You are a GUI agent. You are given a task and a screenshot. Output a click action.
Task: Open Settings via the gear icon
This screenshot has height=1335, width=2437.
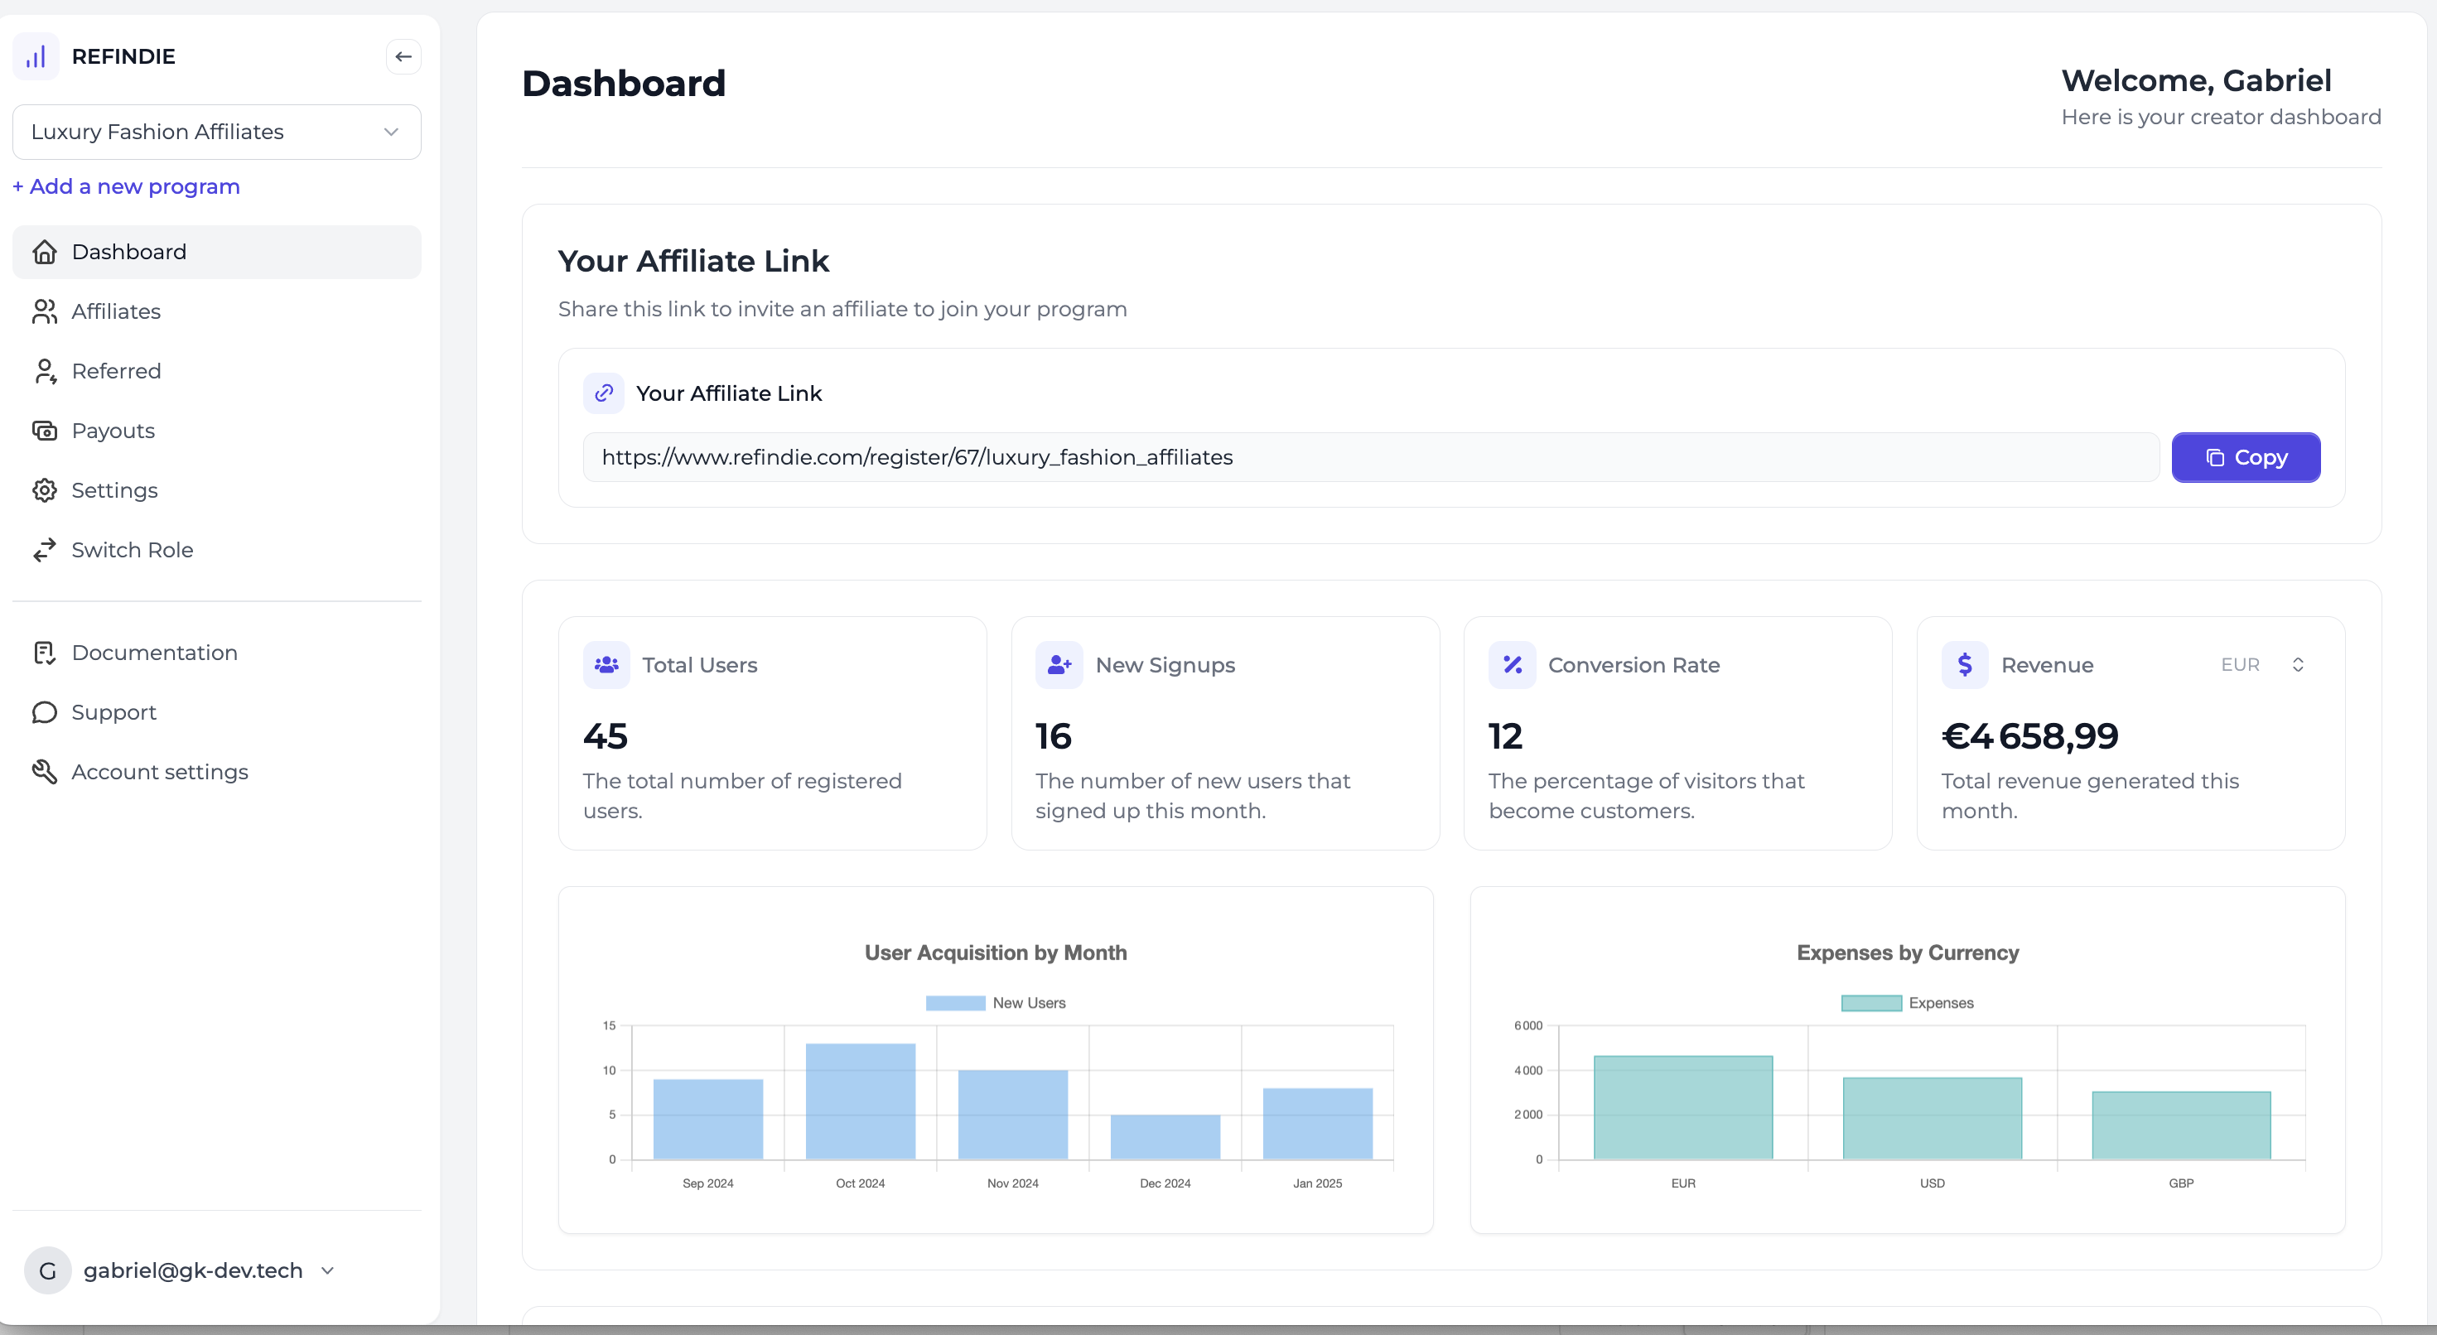[x=46, y=490]
